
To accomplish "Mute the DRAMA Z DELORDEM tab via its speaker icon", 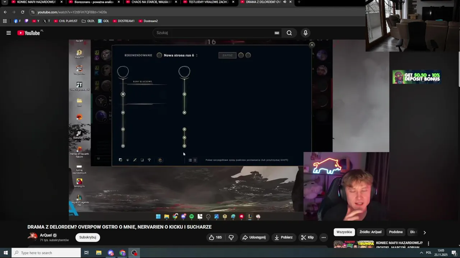I will pyautogui.click(x=285, y=2).
